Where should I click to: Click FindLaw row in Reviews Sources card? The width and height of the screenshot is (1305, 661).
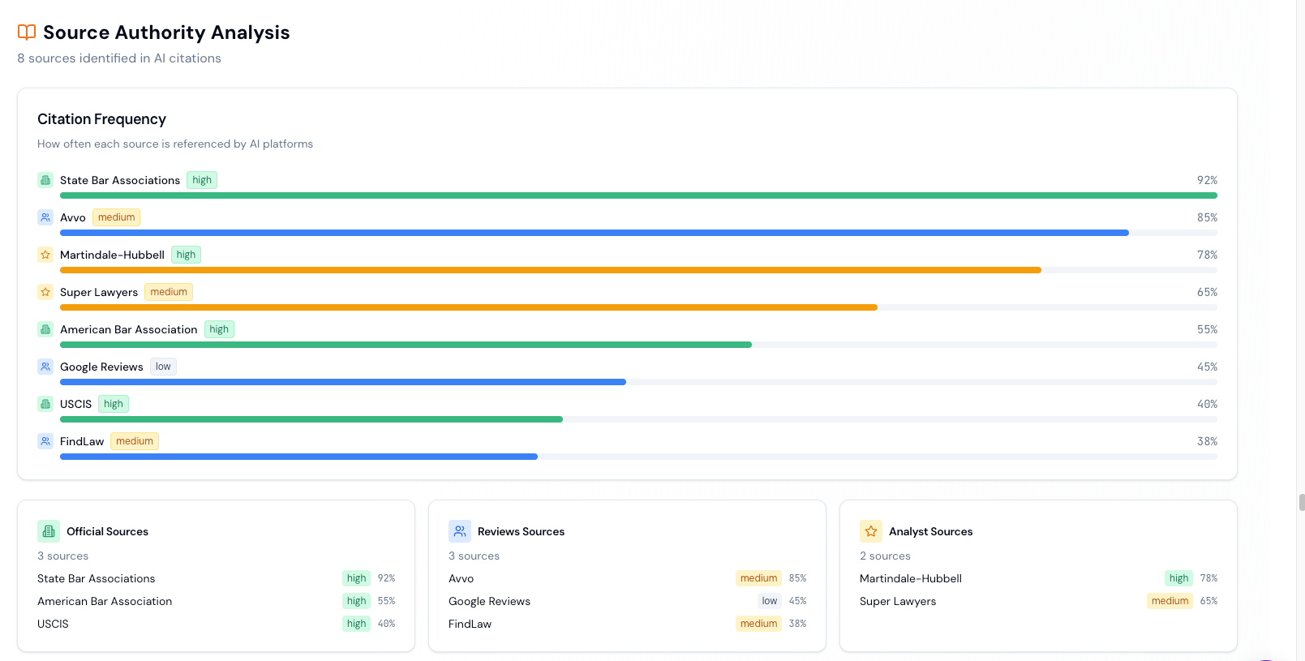click(627, 624)
